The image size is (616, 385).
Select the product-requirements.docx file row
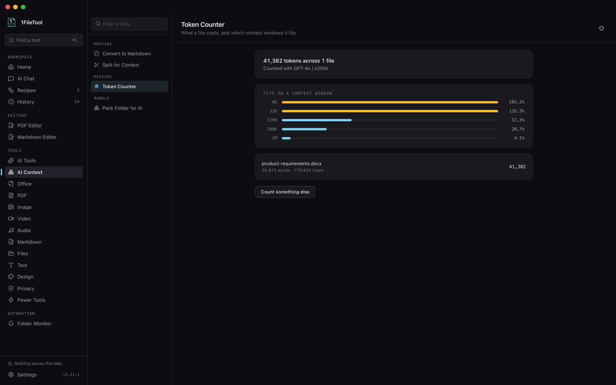tap(394, 167)
